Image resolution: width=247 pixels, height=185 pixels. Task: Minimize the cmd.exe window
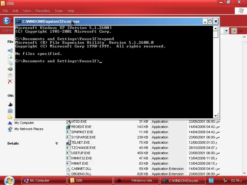[205, 21]
